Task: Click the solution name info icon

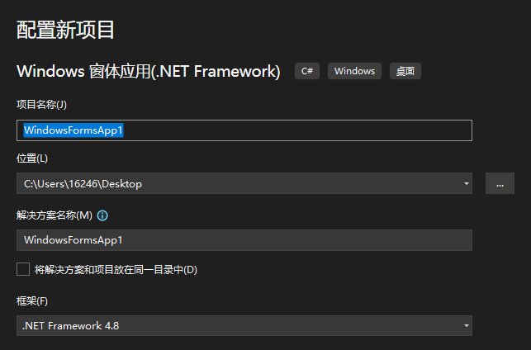Action: pos(102,215)
